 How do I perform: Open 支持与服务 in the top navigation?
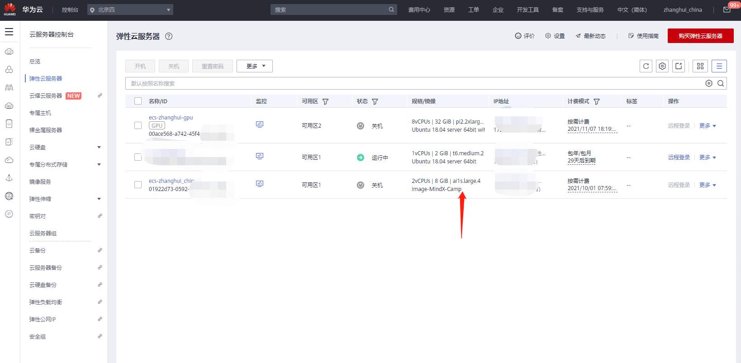tap(590, 10)
